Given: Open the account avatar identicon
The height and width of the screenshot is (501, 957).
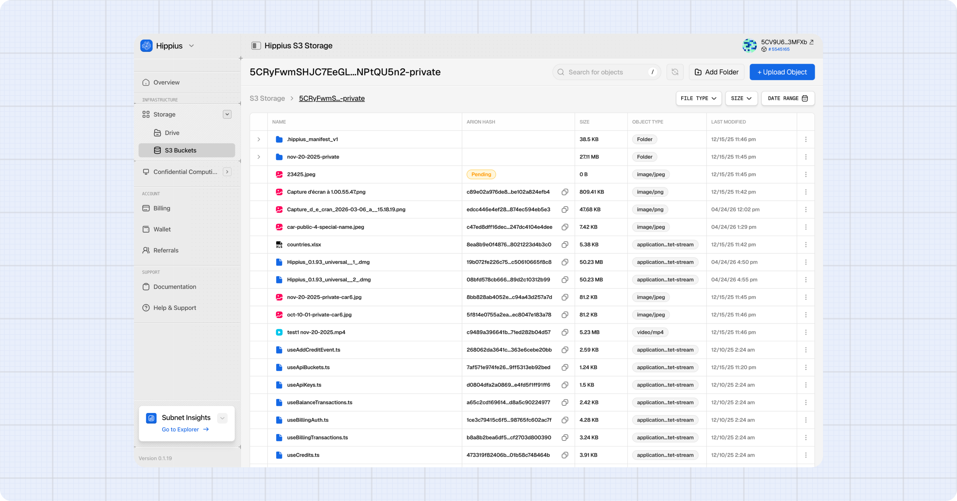Looking at the screenshot, I should coord(750,45).
